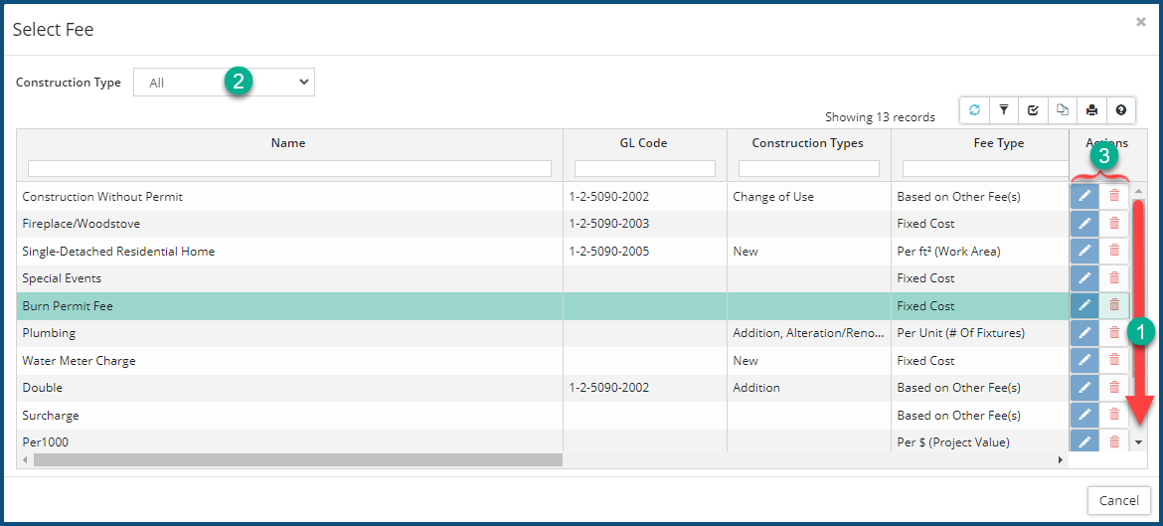
Task: Click the horizontal scrollbar thumb
Action: tap(298, 460)
